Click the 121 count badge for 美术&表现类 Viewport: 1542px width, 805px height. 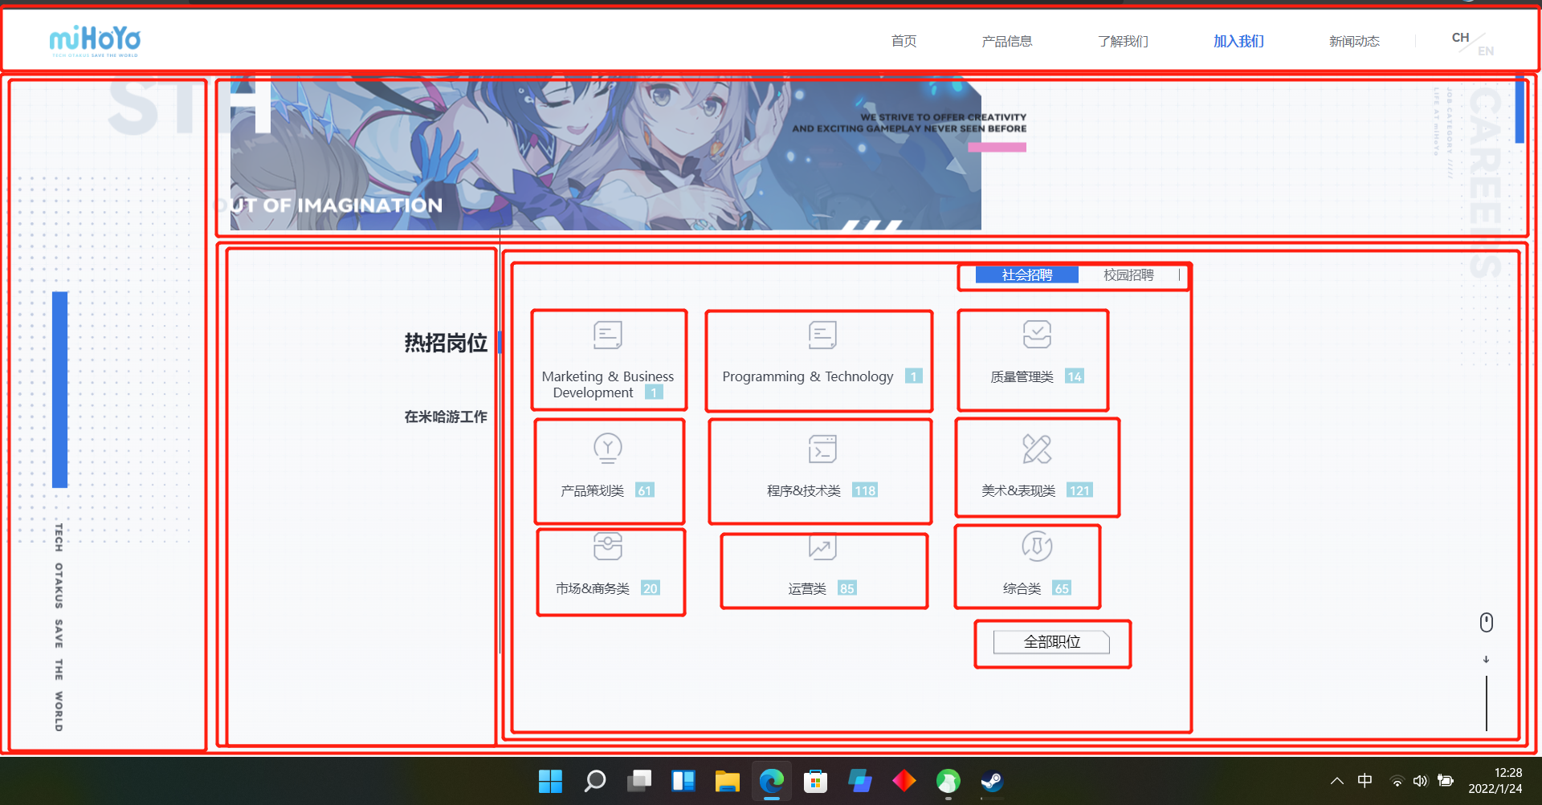[x=1080, y=490]
